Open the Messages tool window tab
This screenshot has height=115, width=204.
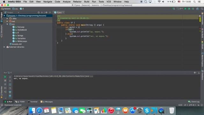click(x=47, y=102)
